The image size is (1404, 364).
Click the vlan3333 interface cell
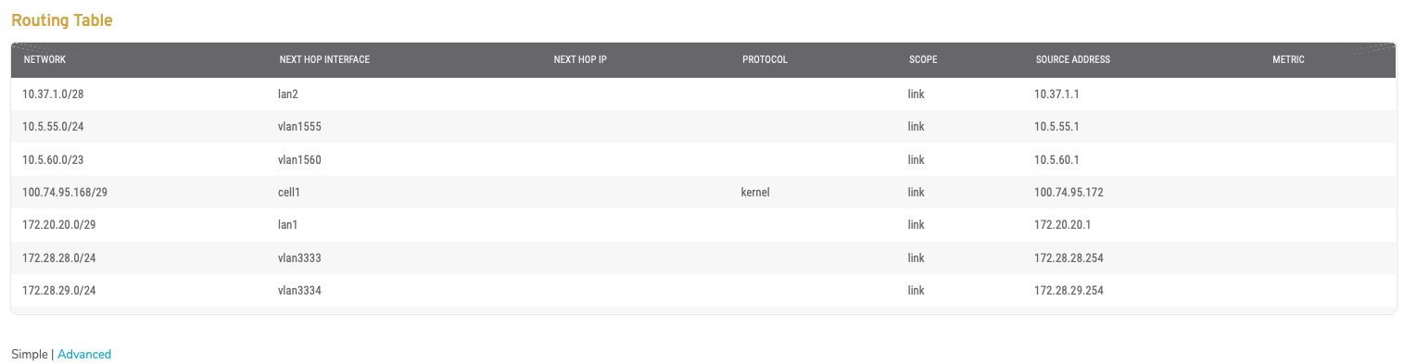tap(299, 257)
